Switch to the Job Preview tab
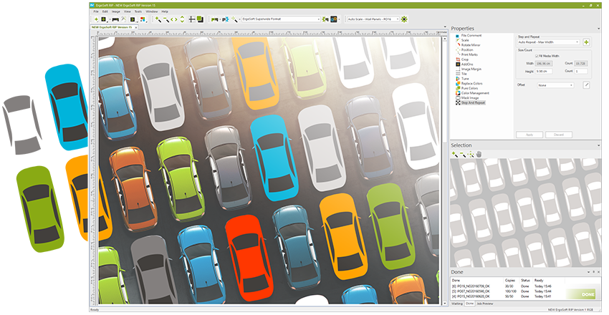The height and width of the screenshot is (315, 609). pos(485,304)
